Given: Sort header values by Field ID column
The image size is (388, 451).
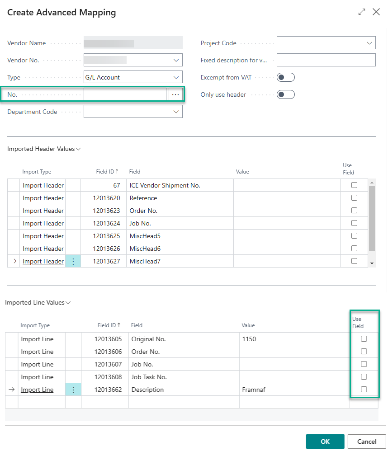Looking at the screenshot, I should click(x=108, y=172).
